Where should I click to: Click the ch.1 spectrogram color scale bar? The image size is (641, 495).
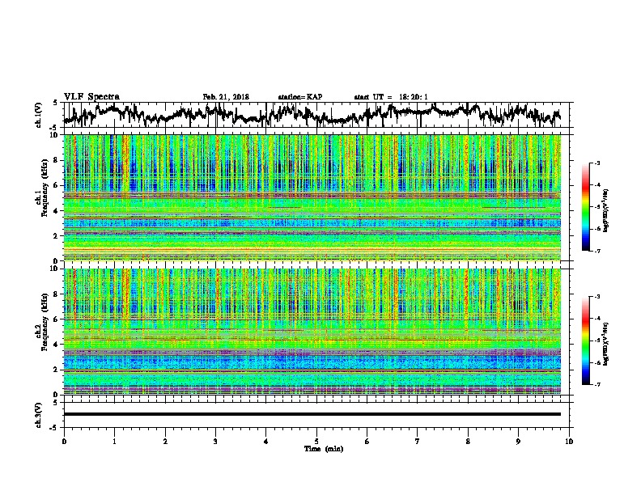point(585,207)
